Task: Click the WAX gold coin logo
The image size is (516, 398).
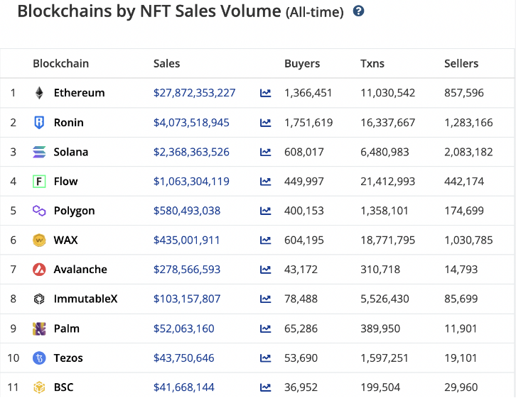Action: click(x=39, y=240)
